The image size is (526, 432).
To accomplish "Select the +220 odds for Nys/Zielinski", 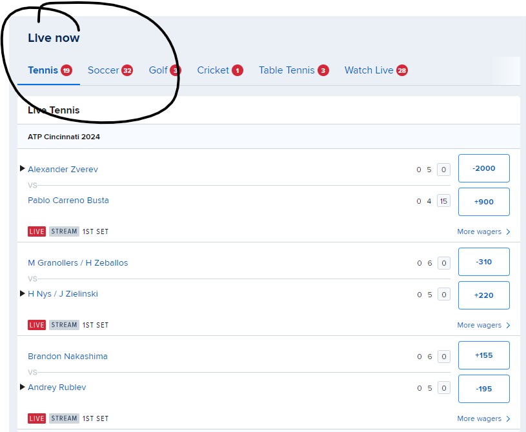I will 483,295.
